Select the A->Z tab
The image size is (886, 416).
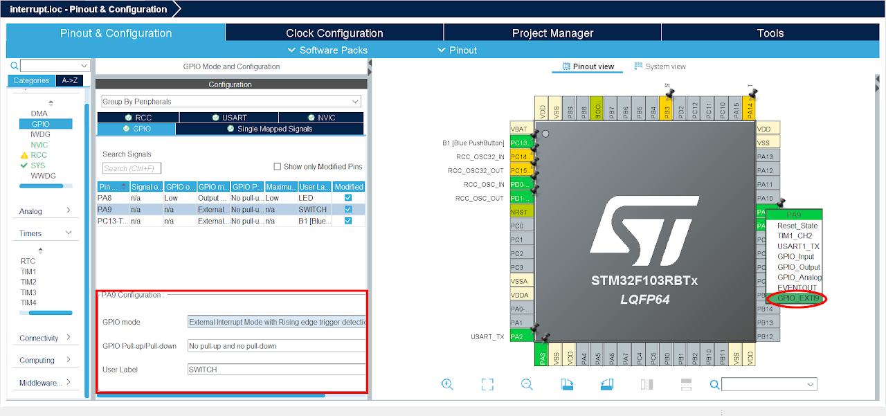click(69, 80)
